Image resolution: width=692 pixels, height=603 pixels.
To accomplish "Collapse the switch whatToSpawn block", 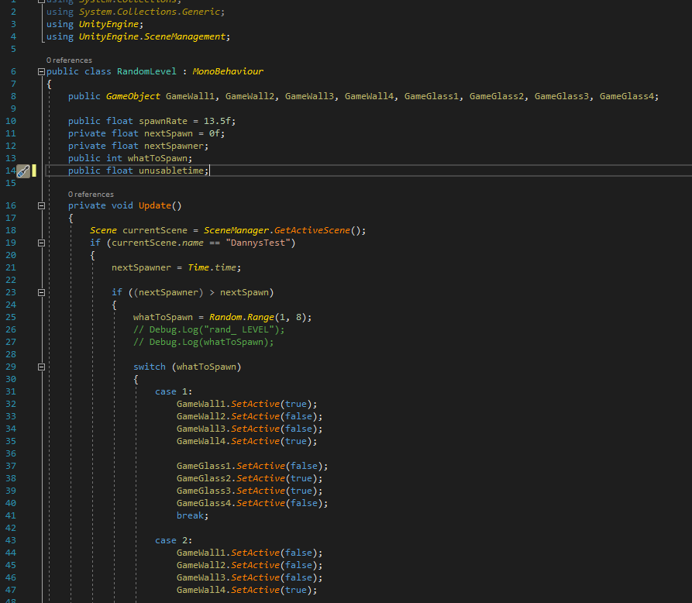I will point(41,367).
